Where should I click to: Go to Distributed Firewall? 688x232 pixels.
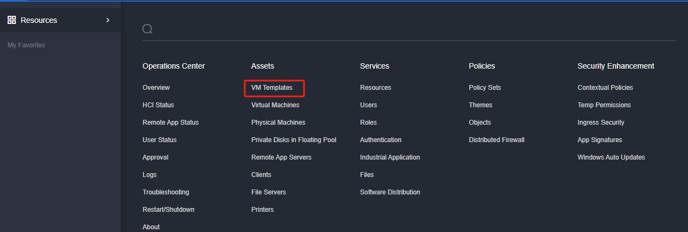coord(497,140)
